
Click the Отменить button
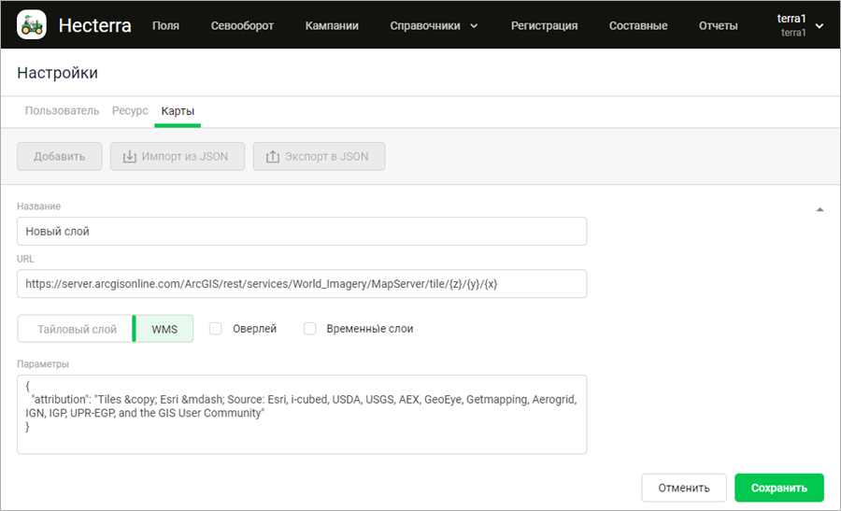point(683,488)
